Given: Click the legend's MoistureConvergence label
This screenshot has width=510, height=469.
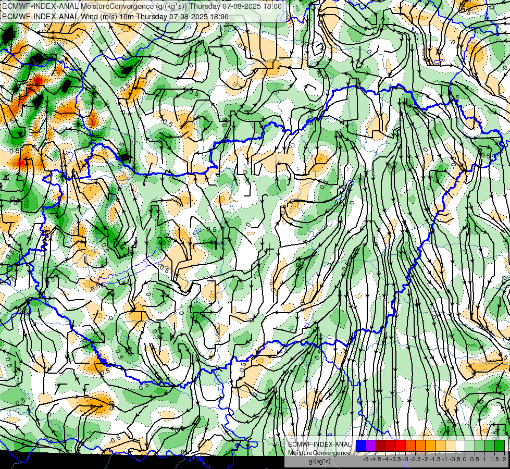Looking at the screenshot, I should coord(319,453).
